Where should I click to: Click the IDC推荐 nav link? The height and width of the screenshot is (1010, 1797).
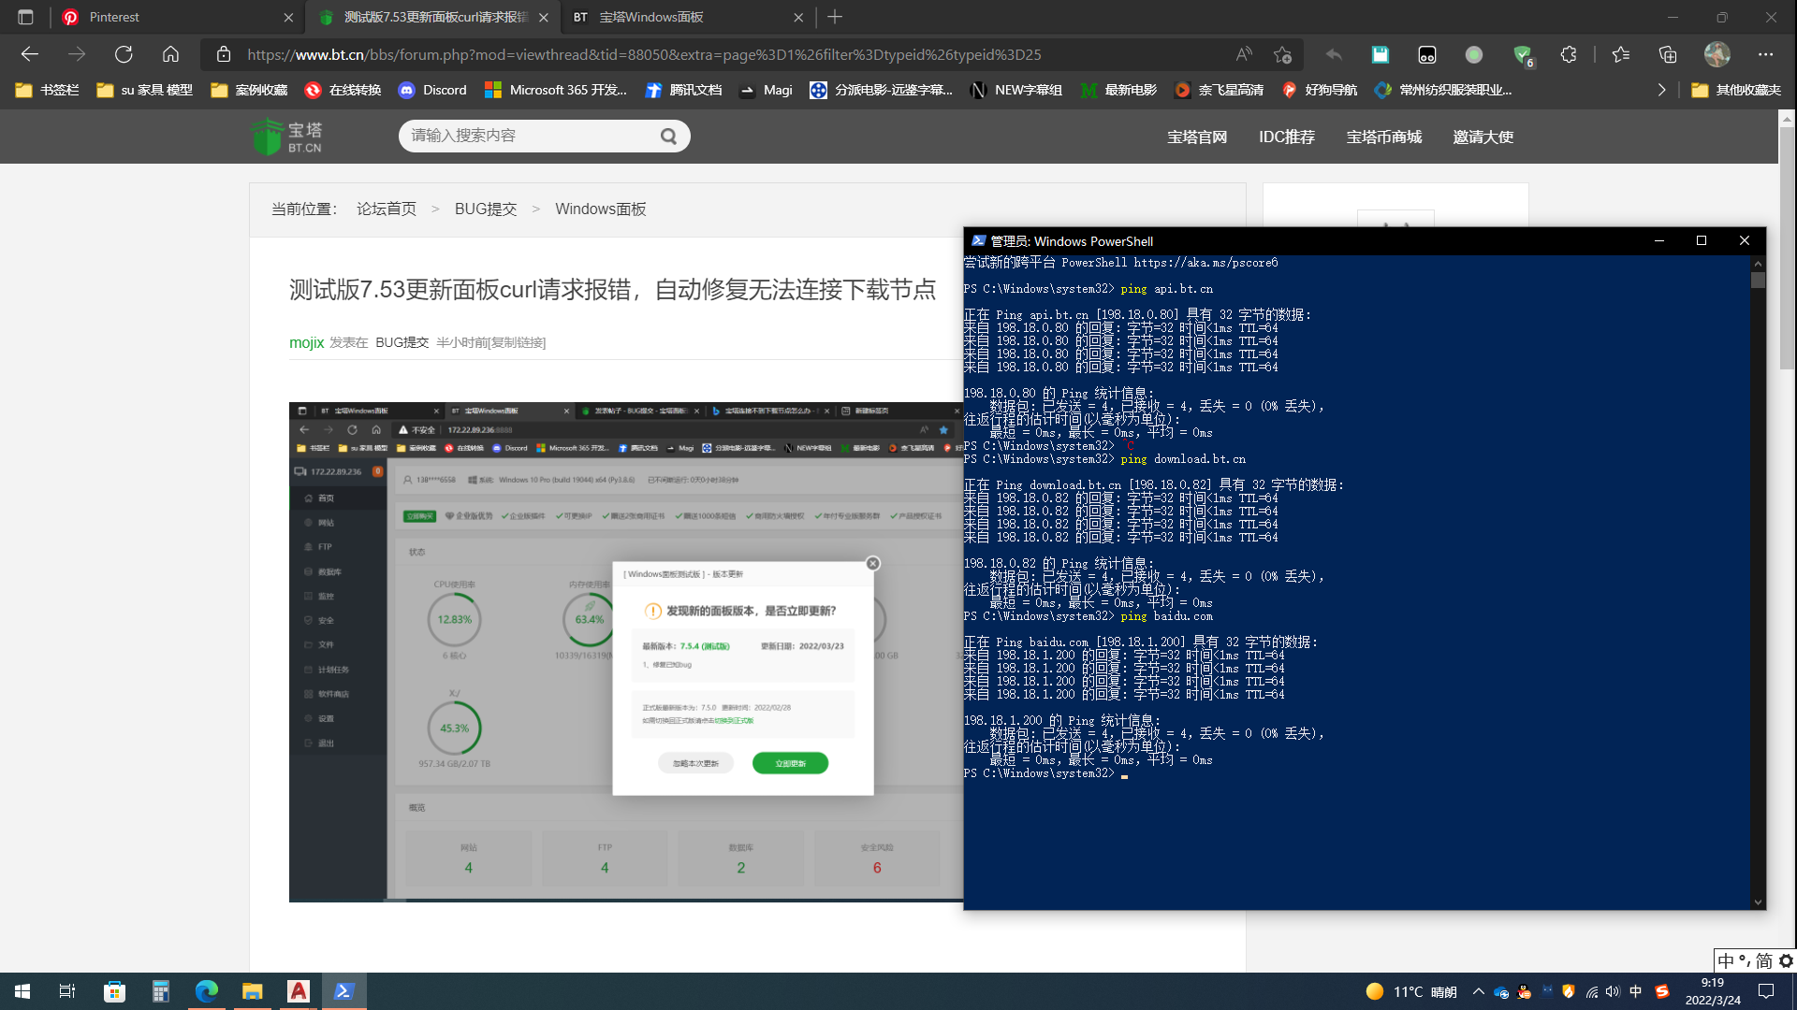pos(1287,137)
